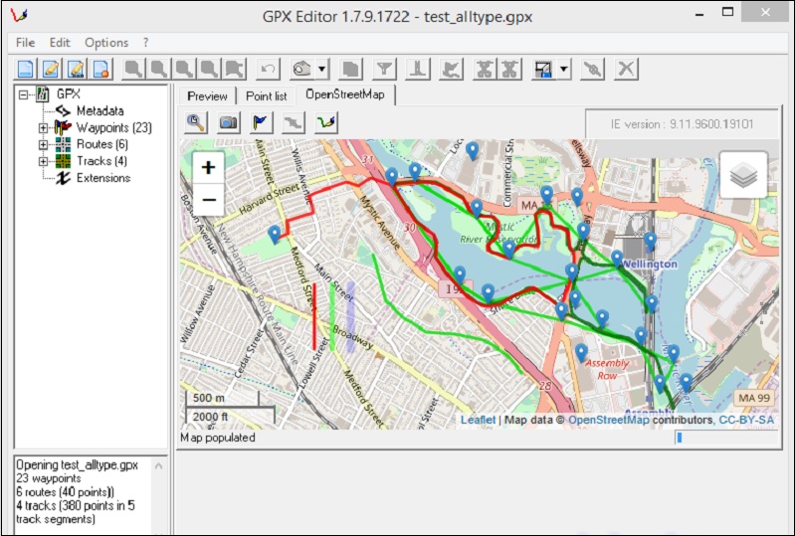Viewport: 796px width, 536px height.
Task: Select the Routes (6) tree label
Action: [x=102, y=144]
